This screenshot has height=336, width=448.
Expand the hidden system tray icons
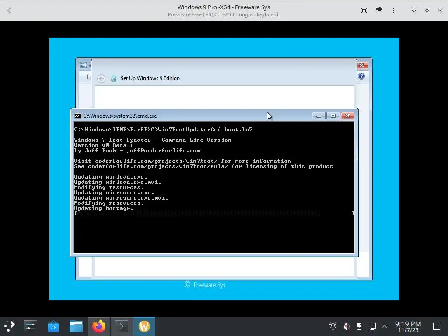point(385,326)
